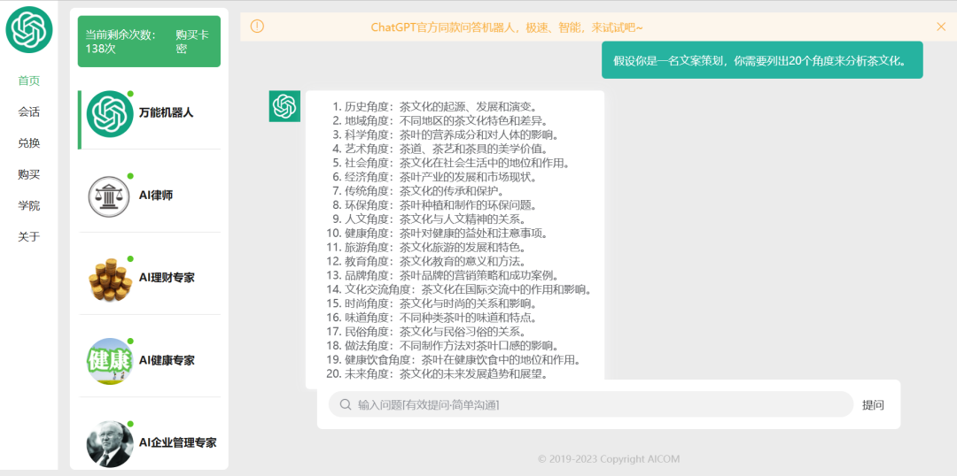Click the 2019-2023 Copyright AICOM footer
Image resolution: width=957 pixels, height=476 pixels.
click(x=609, y=458)
